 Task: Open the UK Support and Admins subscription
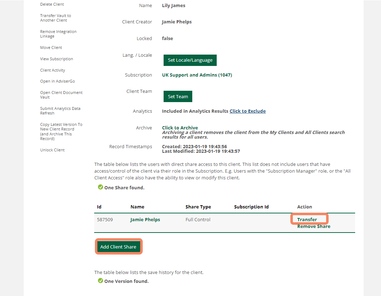tap(197, 75)
